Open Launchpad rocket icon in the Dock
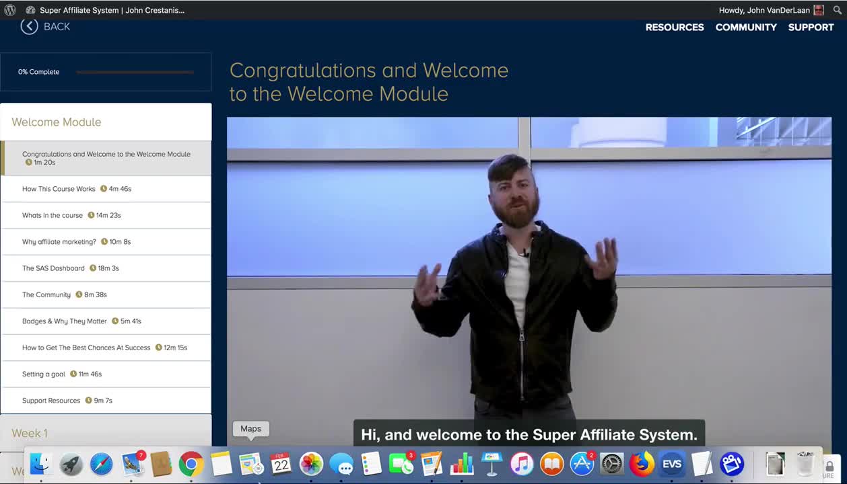The width and height of the screenshot is (847, 484). pyautogui.click(x=71, y=464)
